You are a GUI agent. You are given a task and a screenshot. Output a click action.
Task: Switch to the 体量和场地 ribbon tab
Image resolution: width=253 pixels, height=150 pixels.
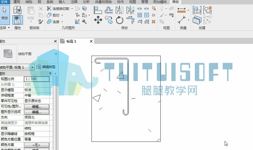click(x=103, y=2)
